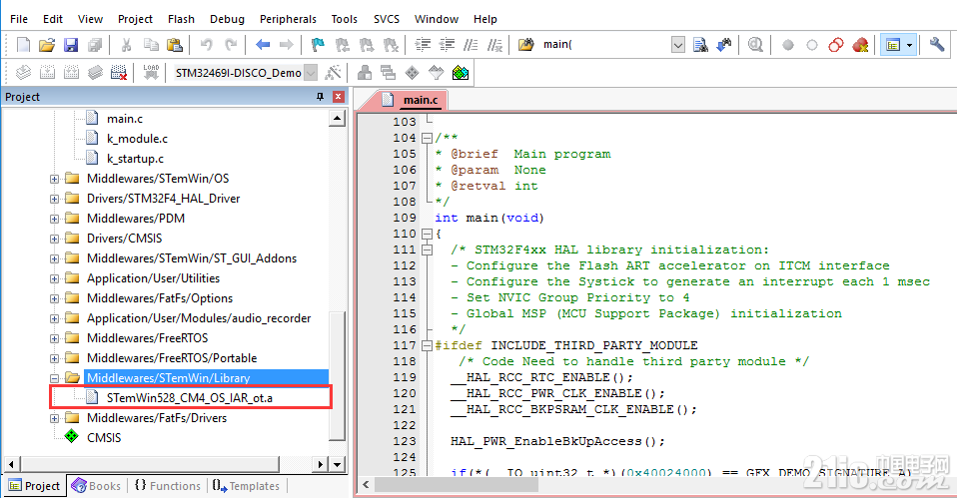
Task: Launch Pack Installer from the toolbar
Action: coord(461,73)
